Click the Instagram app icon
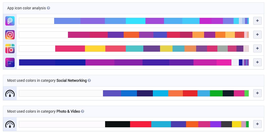The width and height of the screenshot is (267, 135). click(10, 35)
